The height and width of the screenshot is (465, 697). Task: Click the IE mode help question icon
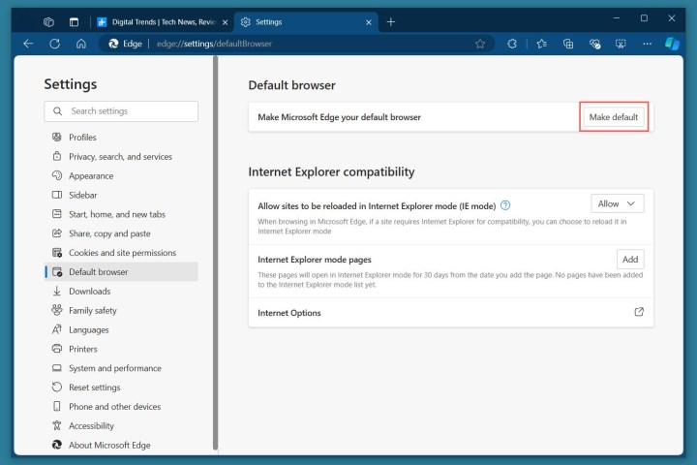tap(505, 205)
